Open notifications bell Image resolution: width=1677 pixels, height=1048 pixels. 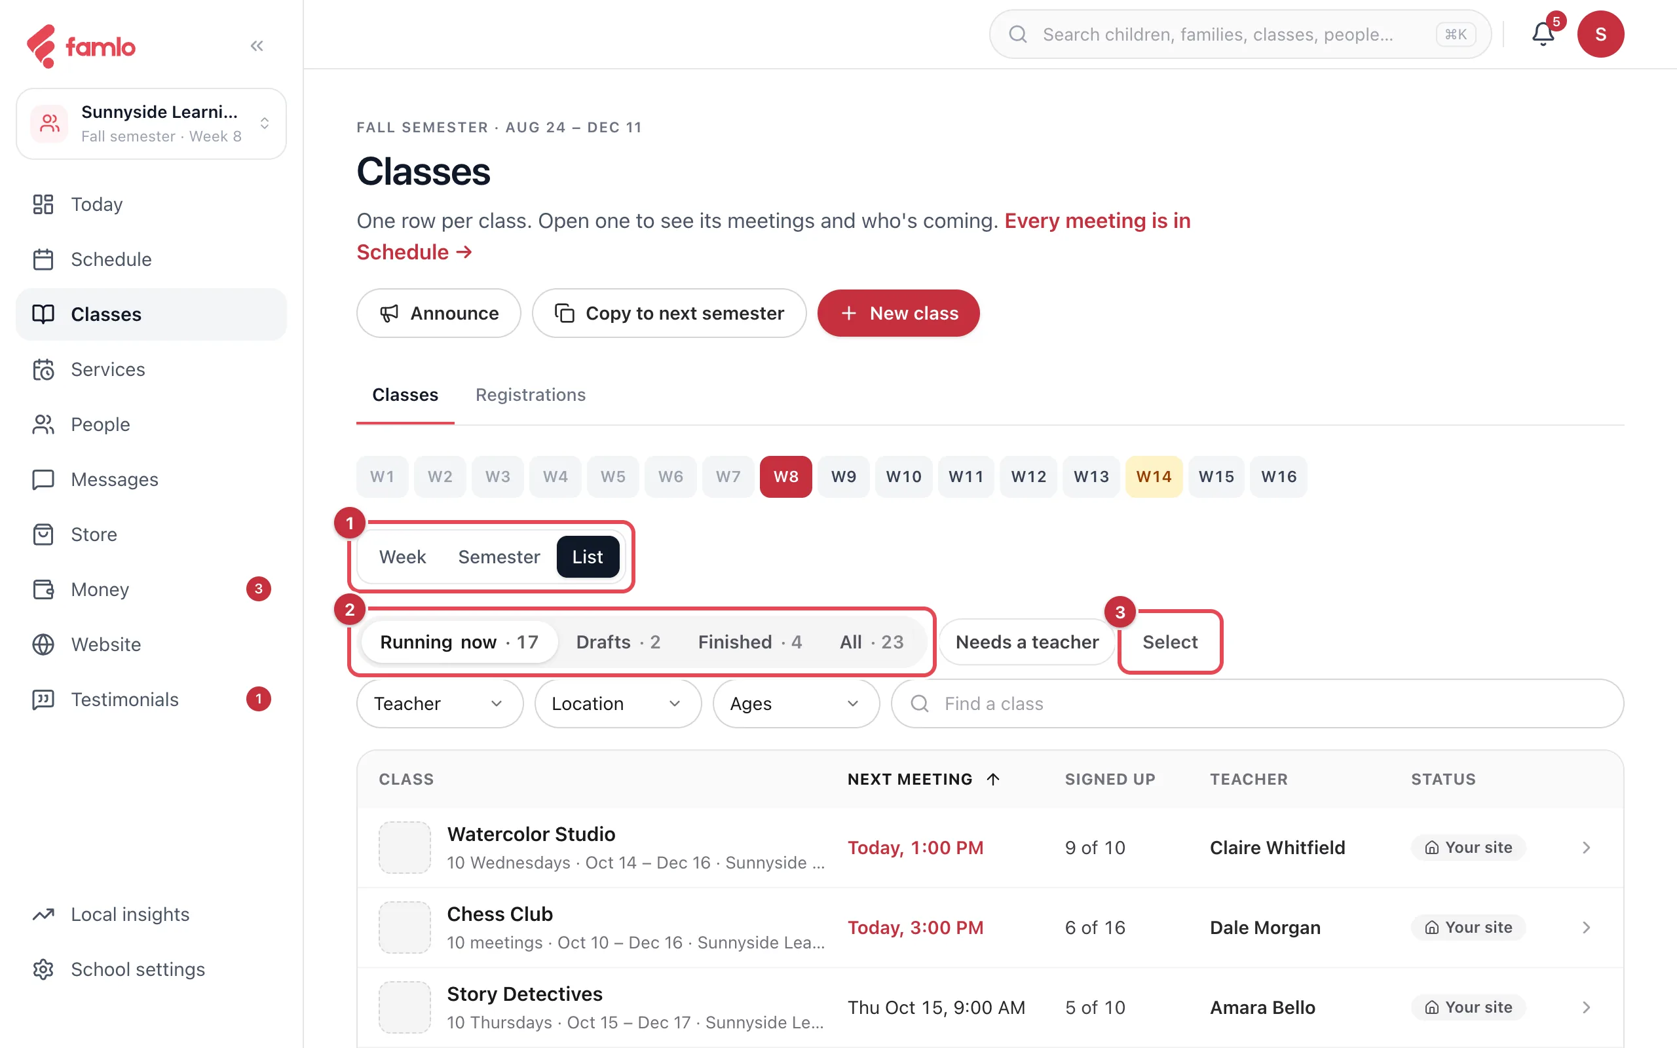click(1543, 34)
